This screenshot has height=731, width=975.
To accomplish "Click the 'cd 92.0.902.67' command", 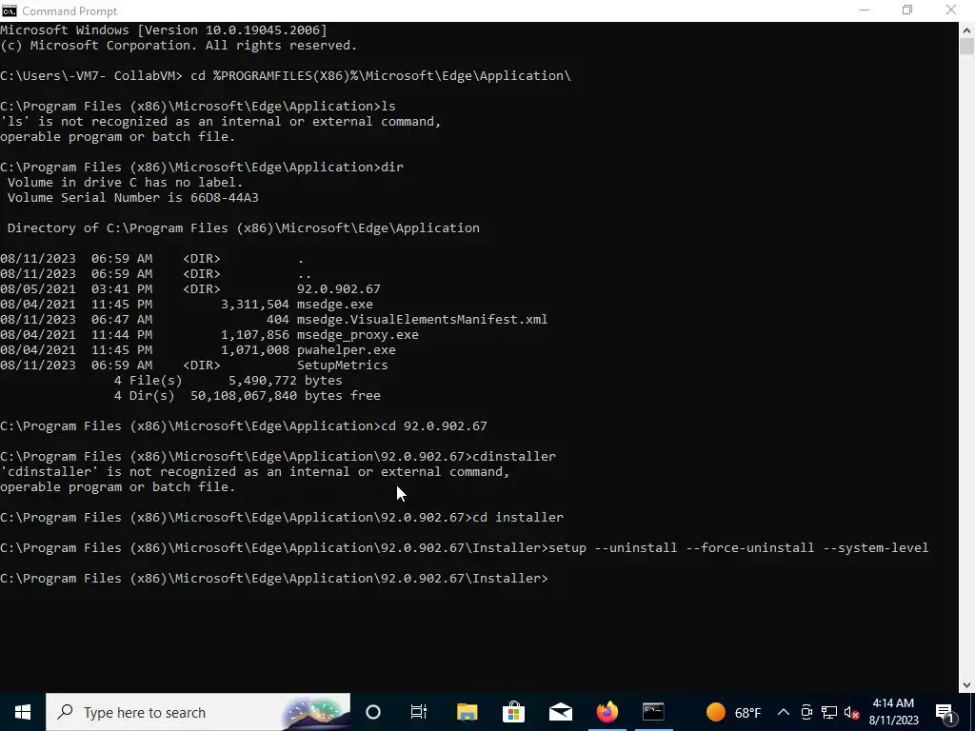I will (434, 425).
